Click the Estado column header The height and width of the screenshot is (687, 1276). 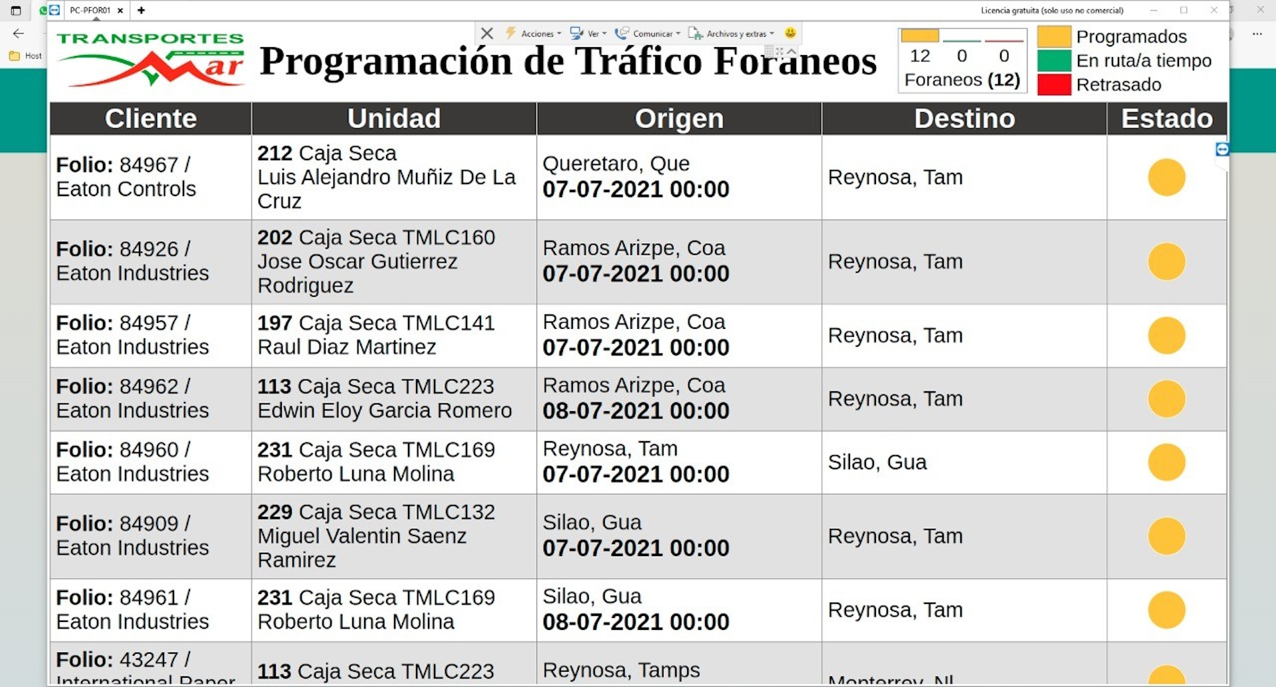coord(1167,118)
